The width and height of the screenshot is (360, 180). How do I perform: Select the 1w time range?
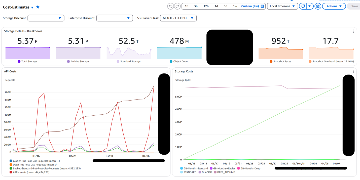(235, 6)
